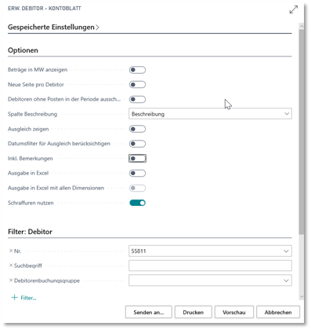The width and height of the screenshot is (311, 330).
Task: Toggle Debitoren ohne Posten in der Periode
Action: point(137,99)
